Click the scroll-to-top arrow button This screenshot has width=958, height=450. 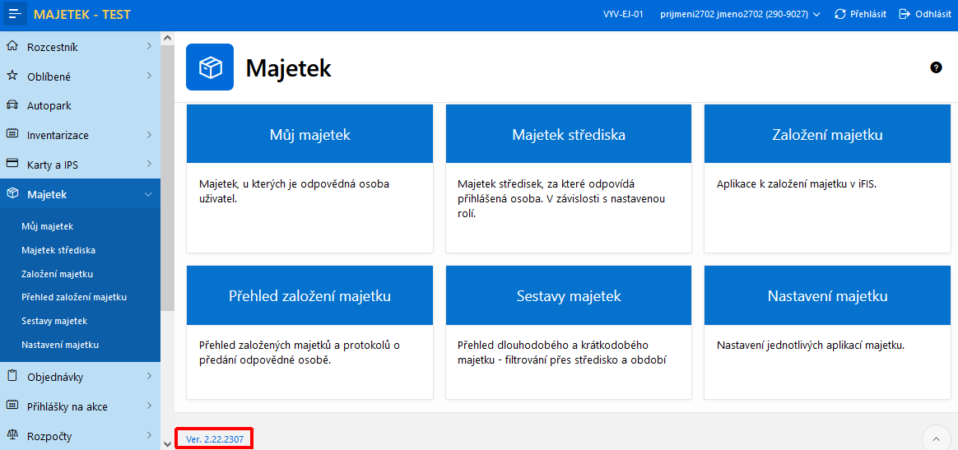pyautogui.click(x=936, y=438)
